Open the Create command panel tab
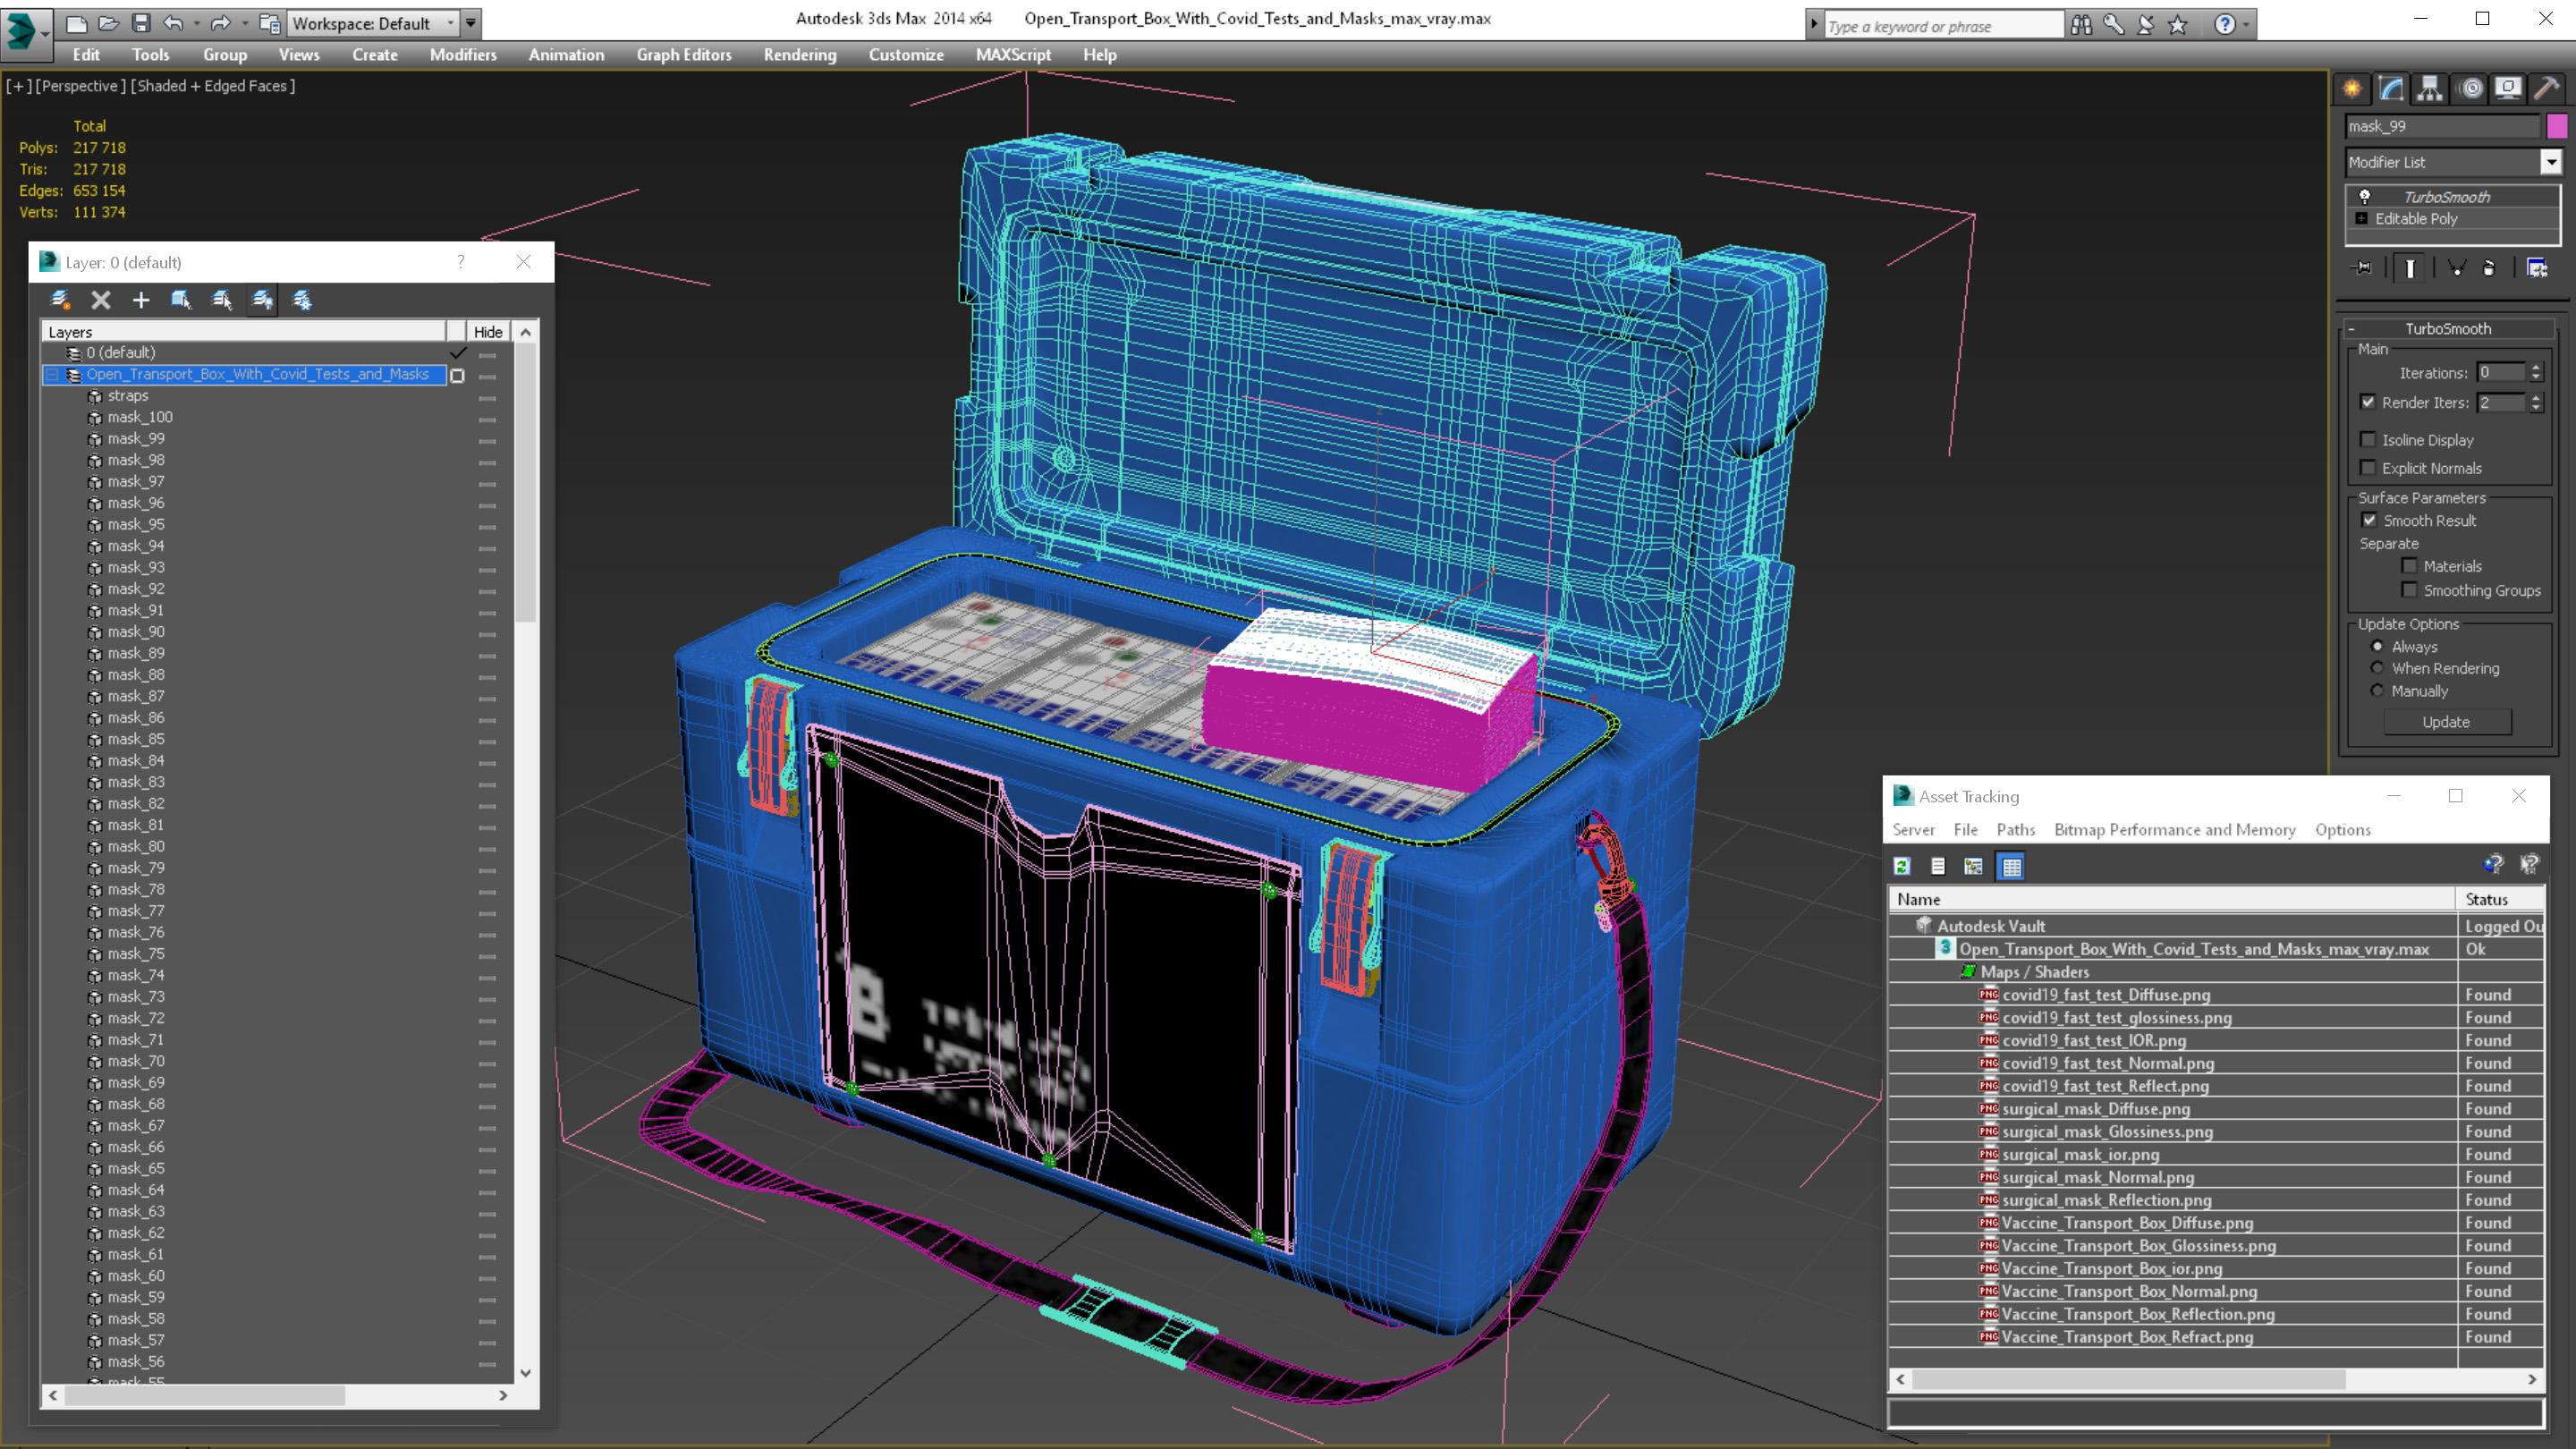 (x=2352, y=89)
